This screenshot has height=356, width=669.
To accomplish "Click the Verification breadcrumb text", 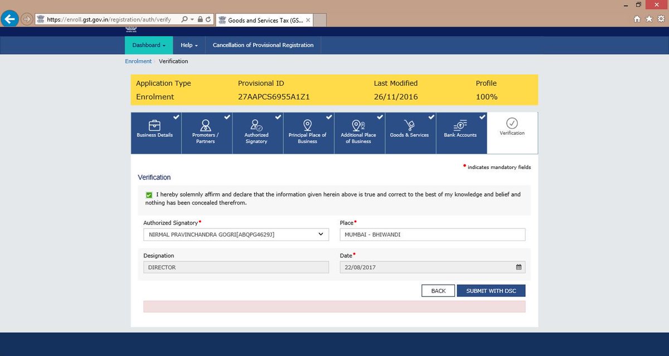I will (173, 61).
